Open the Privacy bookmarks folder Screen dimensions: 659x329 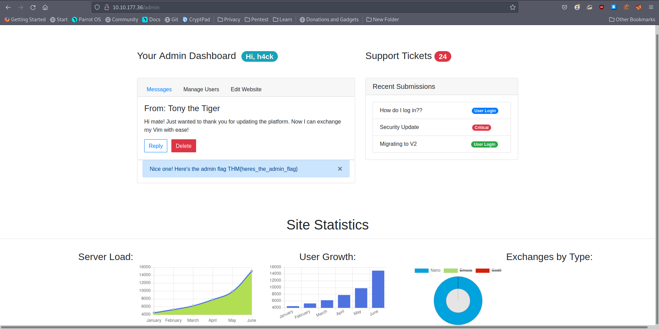point(229,20)
